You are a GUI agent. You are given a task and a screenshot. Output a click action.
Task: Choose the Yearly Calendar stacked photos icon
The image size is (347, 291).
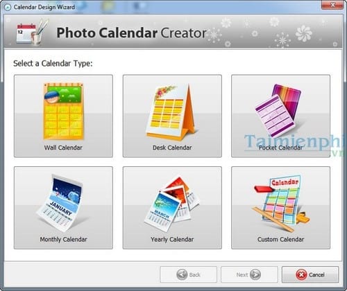tap(171, 204)
